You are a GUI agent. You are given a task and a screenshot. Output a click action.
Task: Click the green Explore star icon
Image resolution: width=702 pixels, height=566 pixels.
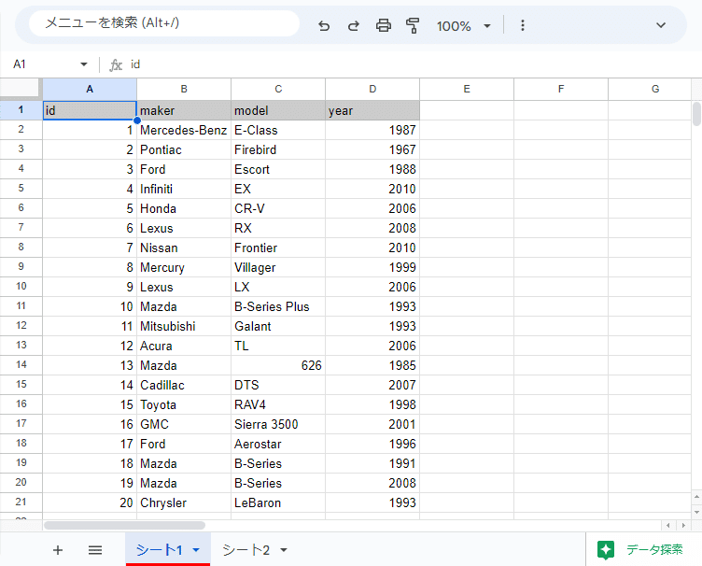point(606,550)
